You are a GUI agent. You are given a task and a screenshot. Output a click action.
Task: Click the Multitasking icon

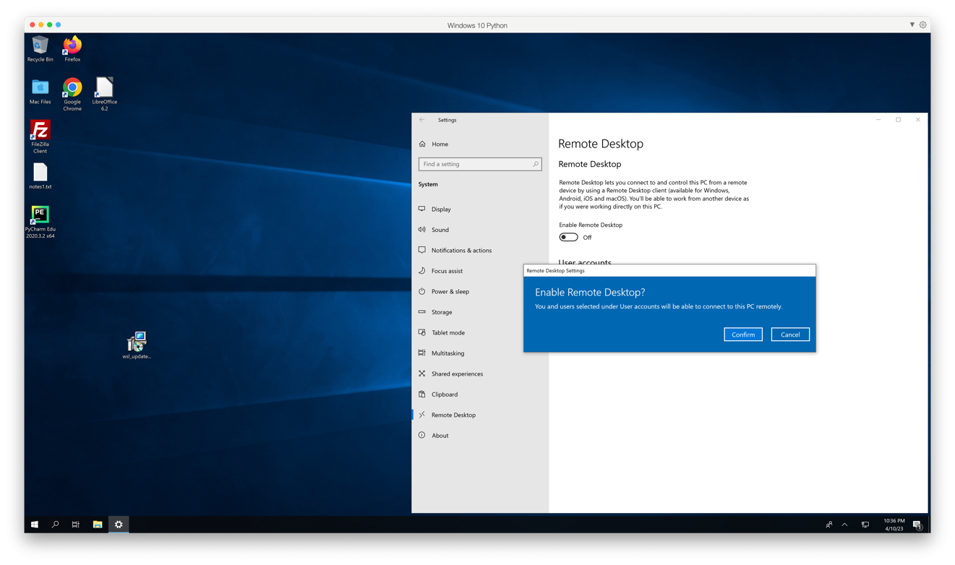pos(422,353)
